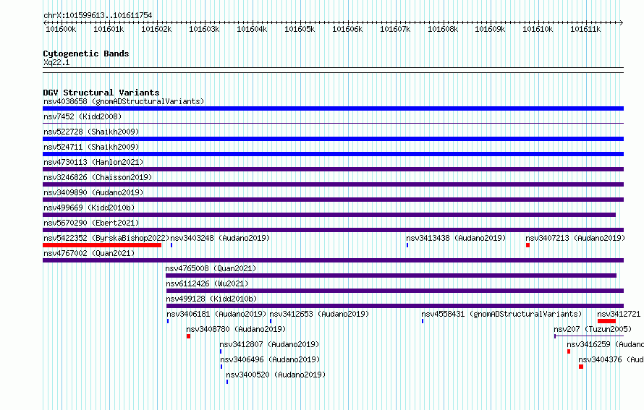This screenshot has height=410, width=644.
Task: Open nsv4767002 (Quan2021) variant
Action: pos(89,253)
